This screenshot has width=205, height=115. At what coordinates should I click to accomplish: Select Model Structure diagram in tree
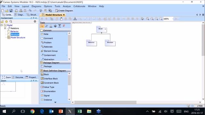coord(18,38)
